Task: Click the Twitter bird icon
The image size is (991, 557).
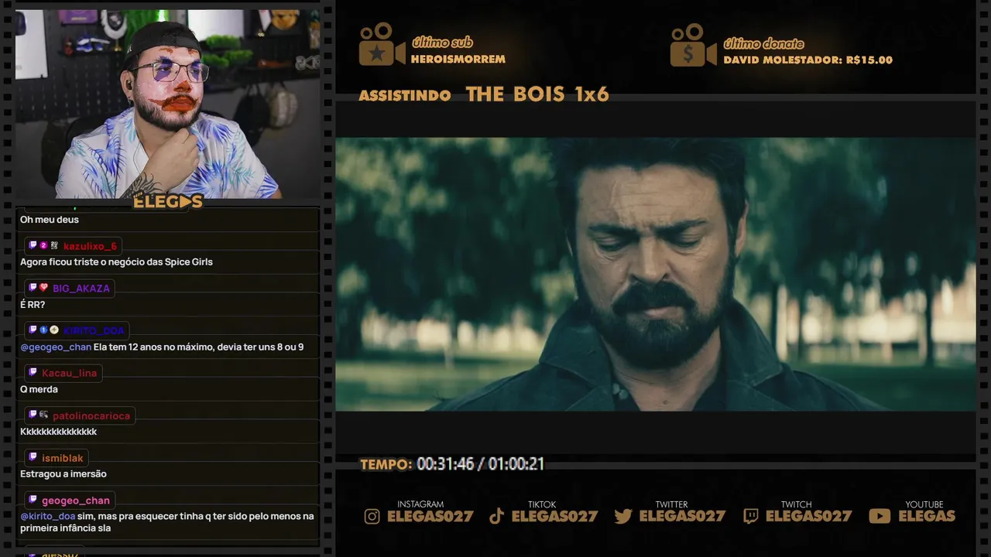Action: click(623, 516)
